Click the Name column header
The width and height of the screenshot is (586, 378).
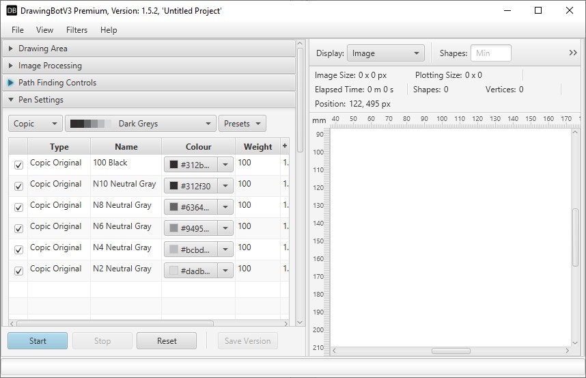126,146
